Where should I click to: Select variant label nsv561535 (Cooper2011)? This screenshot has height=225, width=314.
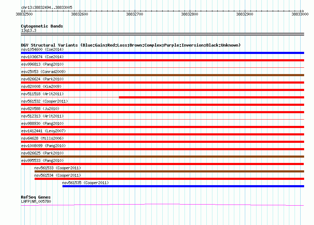tap(85, 183)
